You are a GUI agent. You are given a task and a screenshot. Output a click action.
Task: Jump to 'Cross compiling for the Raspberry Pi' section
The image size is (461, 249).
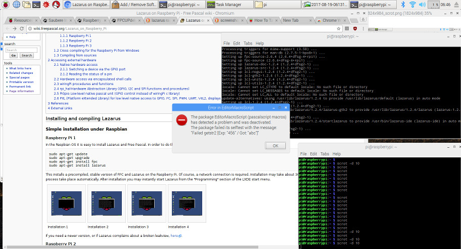coord(96,51)
